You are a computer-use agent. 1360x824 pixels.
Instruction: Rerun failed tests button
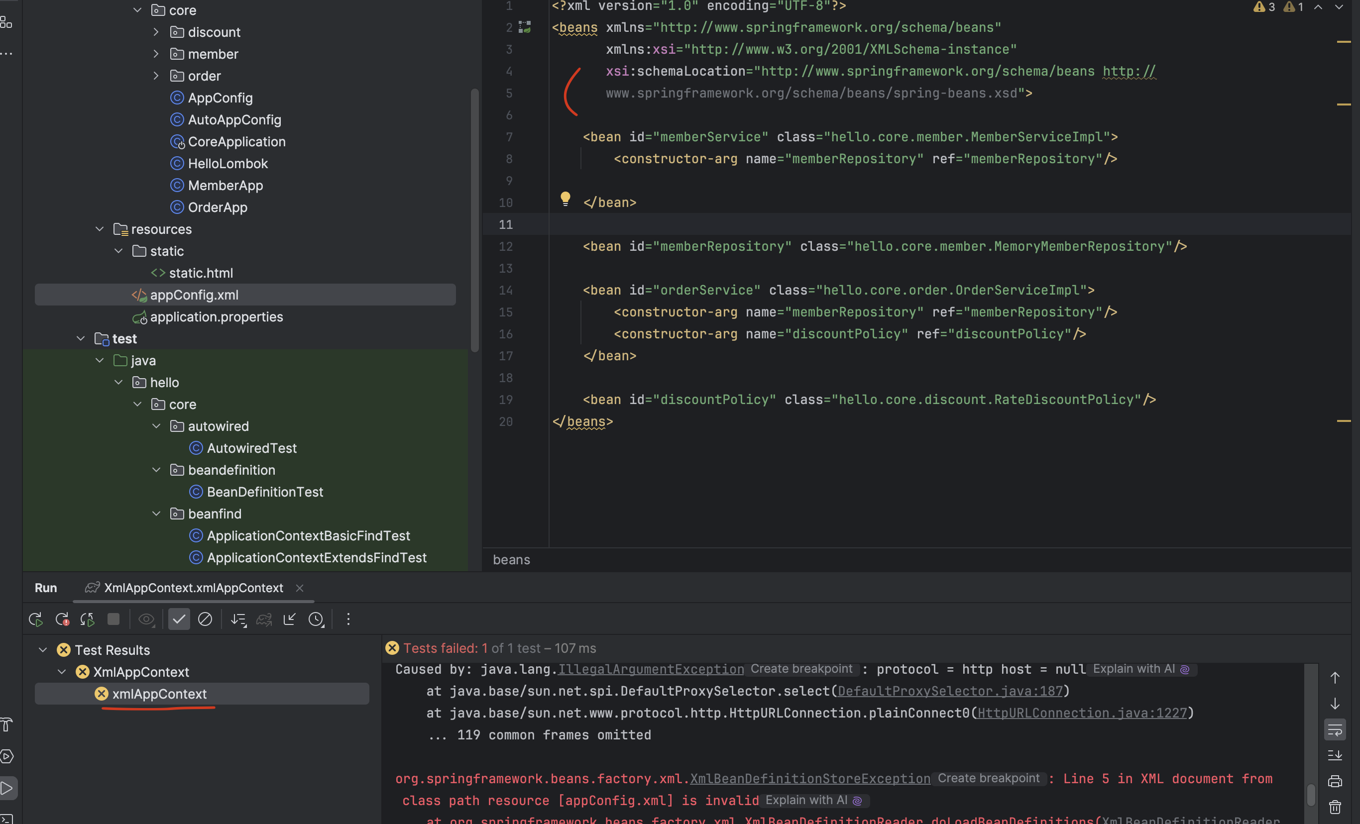tap(62, 619)
